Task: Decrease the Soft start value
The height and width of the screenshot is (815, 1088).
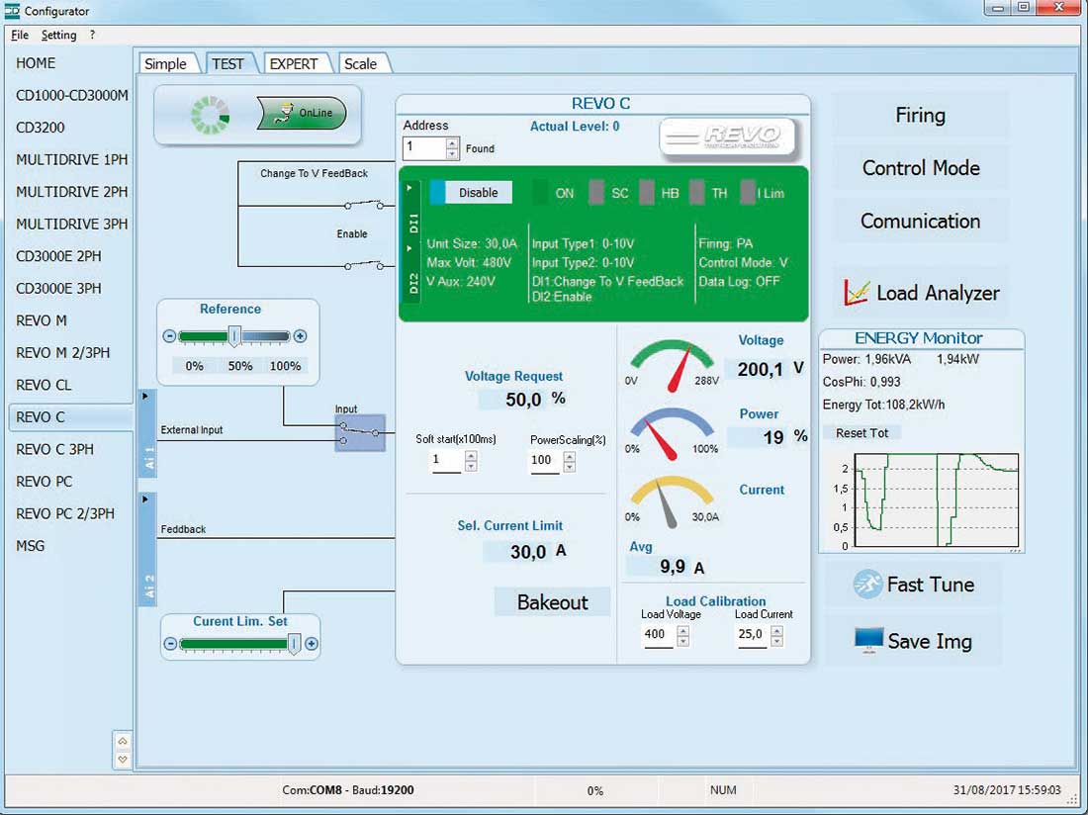Action: [x=471, y=466]
